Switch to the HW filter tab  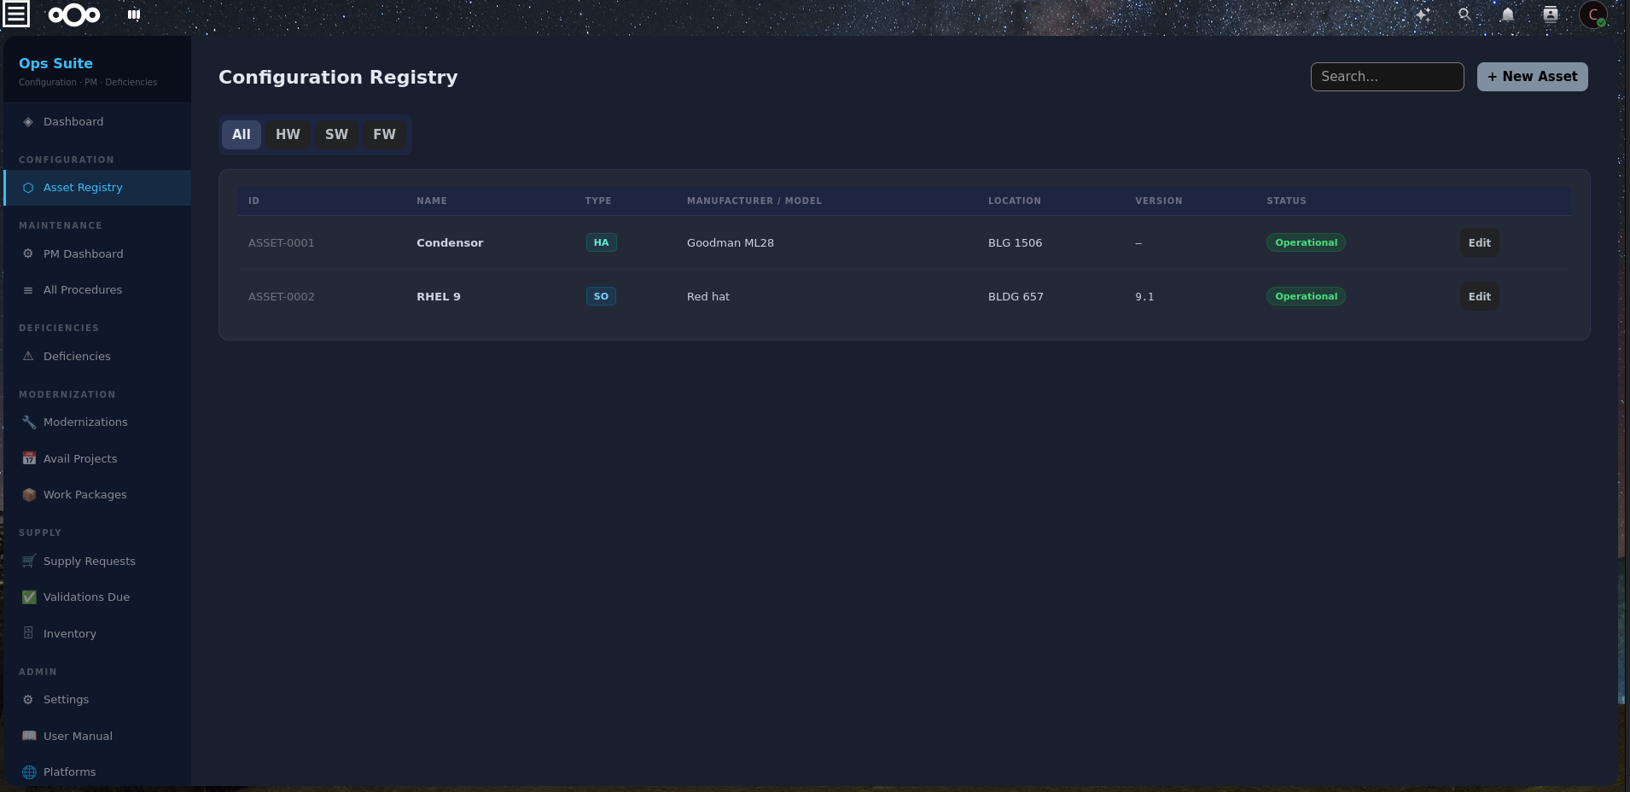[288, 135]
